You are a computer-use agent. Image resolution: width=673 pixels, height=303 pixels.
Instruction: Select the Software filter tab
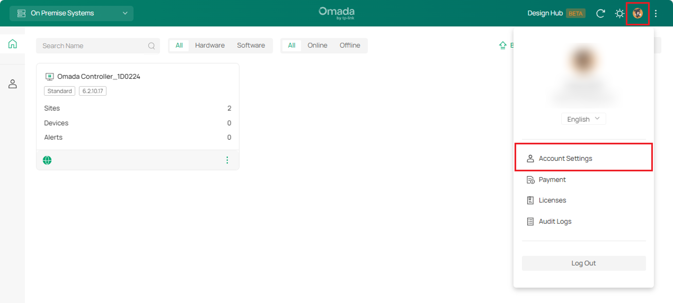click(251, 45)
